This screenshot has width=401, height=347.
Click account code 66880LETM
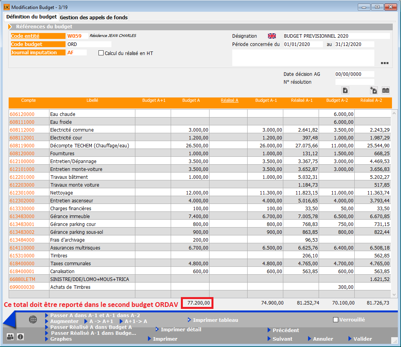22,279
